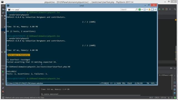Image resolution: width=178 pixels, height=100 pixels.
Task: Click 'FAILURES!' text in console
Action: [x=12, y=71]
